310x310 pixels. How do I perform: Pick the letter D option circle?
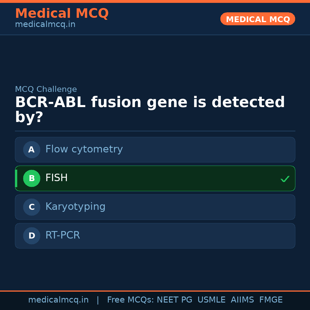(32, 236)
